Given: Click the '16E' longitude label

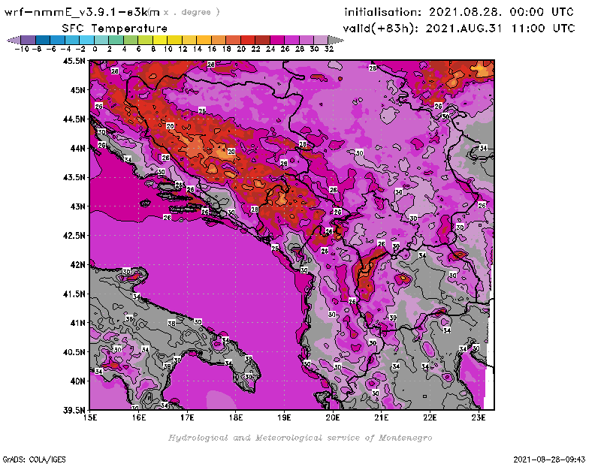Looking at the screenshot, I should coord(139,417).
